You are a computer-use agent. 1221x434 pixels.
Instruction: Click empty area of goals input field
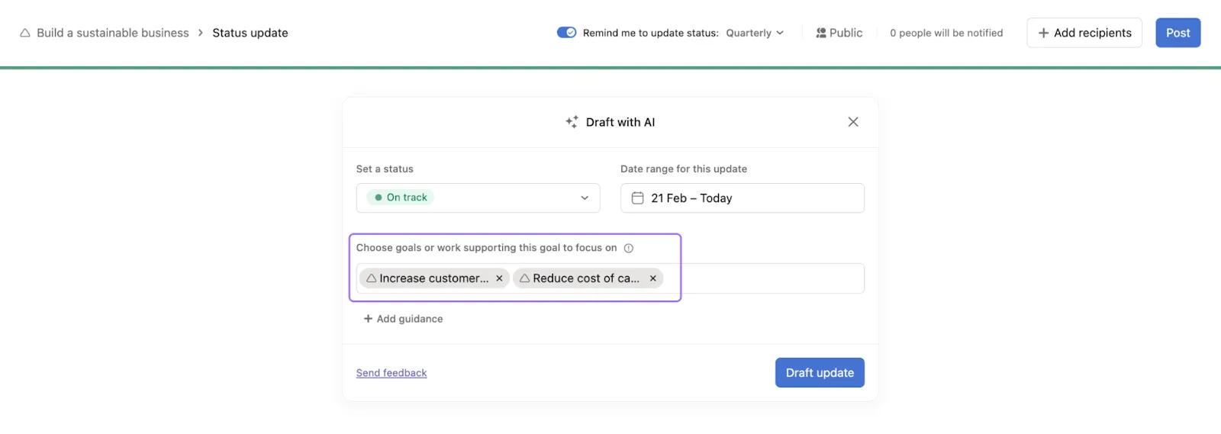click(x=771, y=278)
